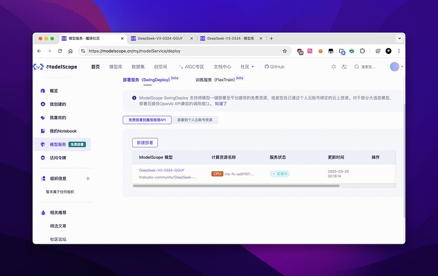Click the 相关推荐 thumbs-up icon

click(x=43, y=213)
